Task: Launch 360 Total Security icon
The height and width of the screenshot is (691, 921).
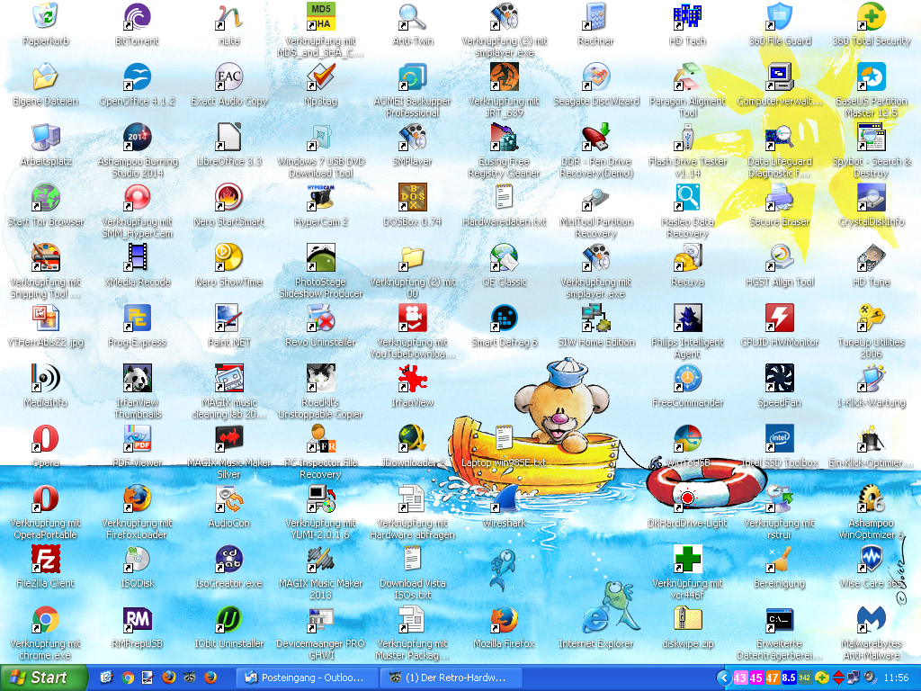Action: click(x=871, y=16)
